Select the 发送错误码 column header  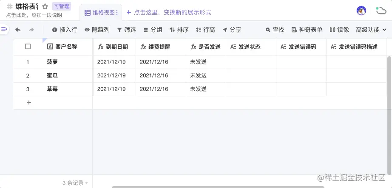(x=301, y=47)
